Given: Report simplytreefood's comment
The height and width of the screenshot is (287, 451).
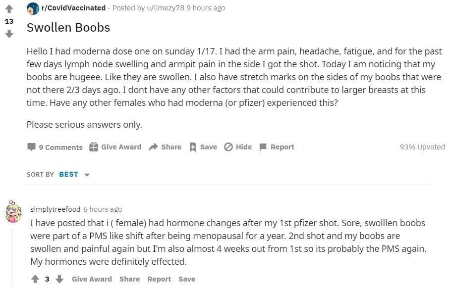Looking at the screenshot, I should (159, 279).
